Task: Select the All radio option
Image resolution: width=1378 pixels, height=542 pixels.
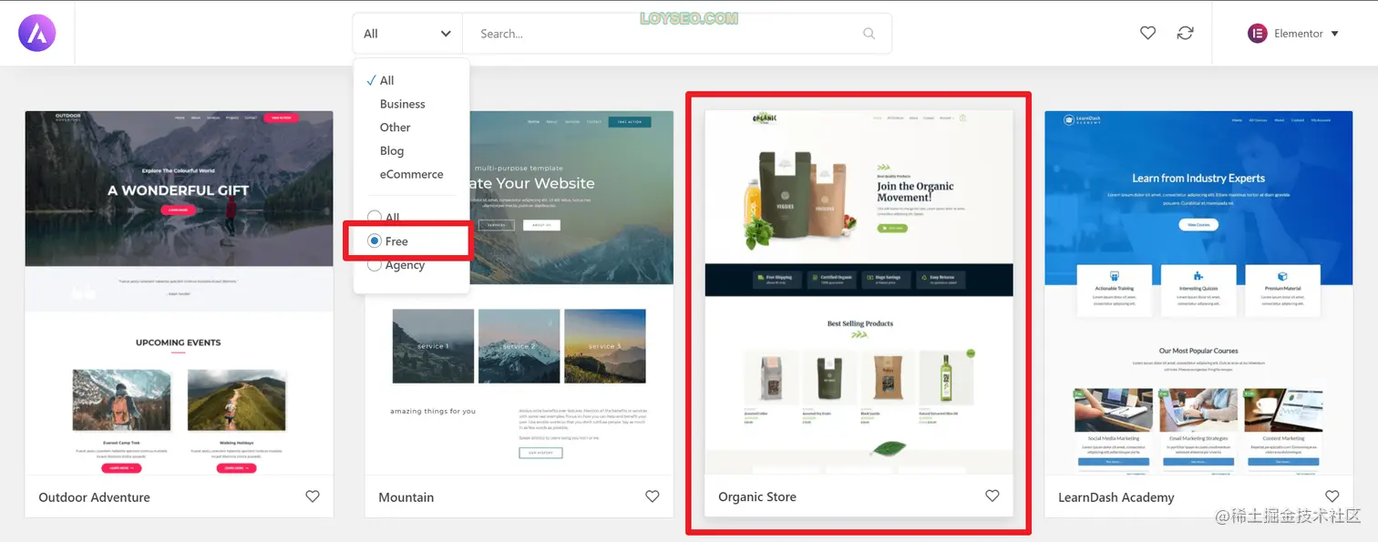Action: pyautogui.click(x=375, y=218)
